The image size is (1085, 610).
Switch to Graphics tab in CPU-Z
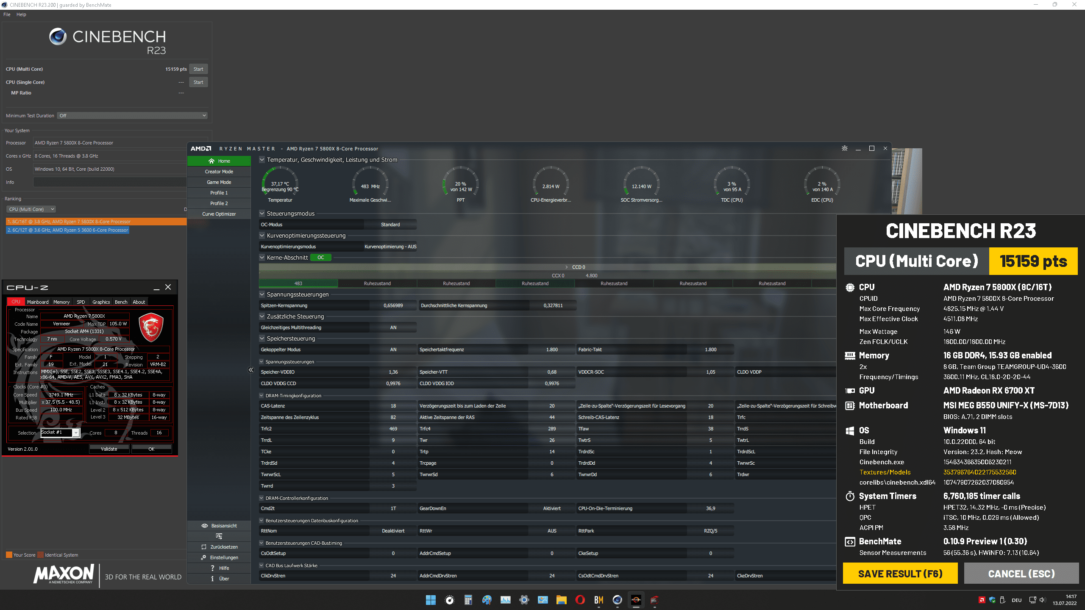(101, 302)
